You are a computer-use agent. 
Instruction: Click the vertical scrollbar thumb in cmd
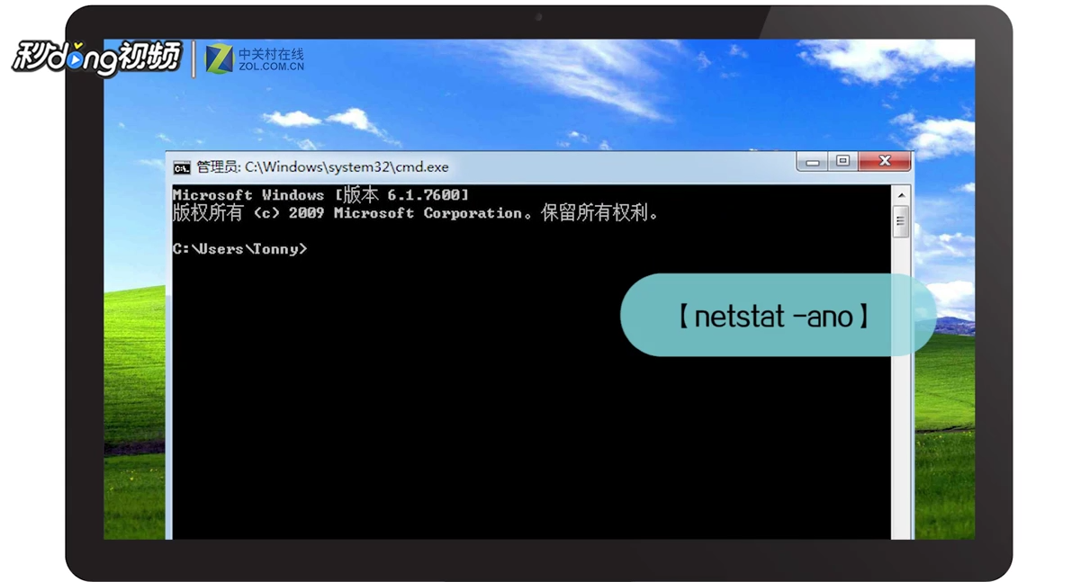(x=901, y=220)
